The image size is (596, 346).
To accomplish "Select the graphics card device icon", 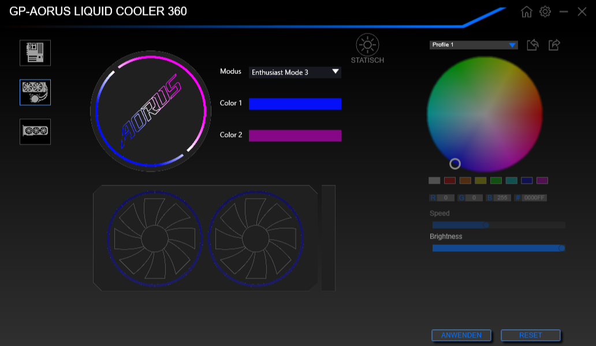I will pos(35,132).
